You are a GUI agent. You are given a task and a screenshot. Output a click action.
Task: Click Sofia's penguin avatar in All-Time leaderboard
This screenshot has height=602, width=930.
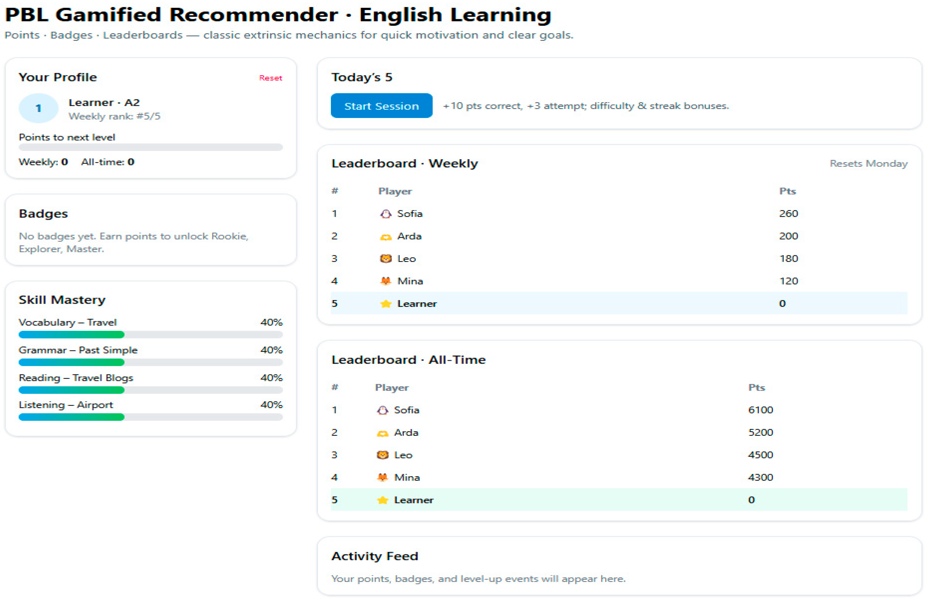(x=383, y=410)
